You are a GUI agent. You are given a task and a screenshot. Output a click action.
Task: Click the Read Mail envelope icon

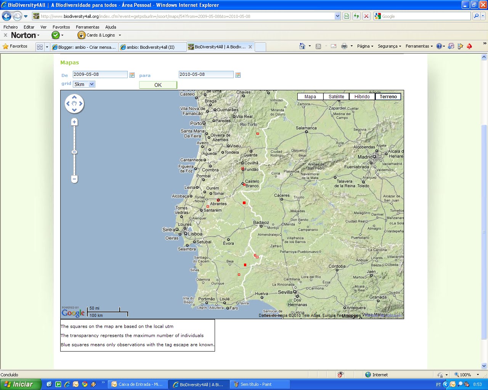click(334, 46)
